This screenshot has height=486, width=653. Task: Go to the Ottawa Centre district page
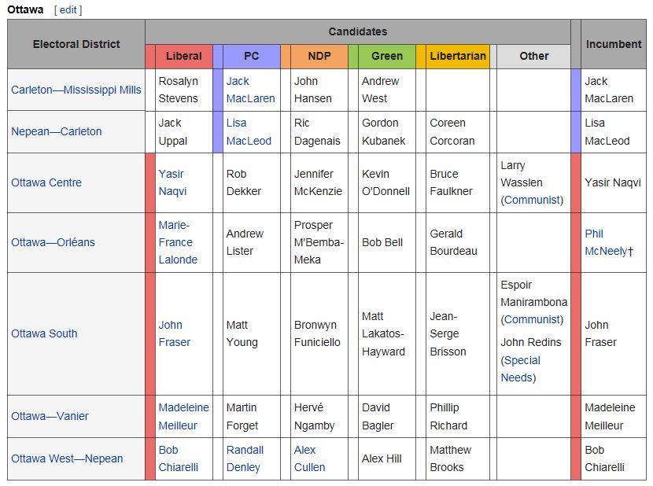46,182
